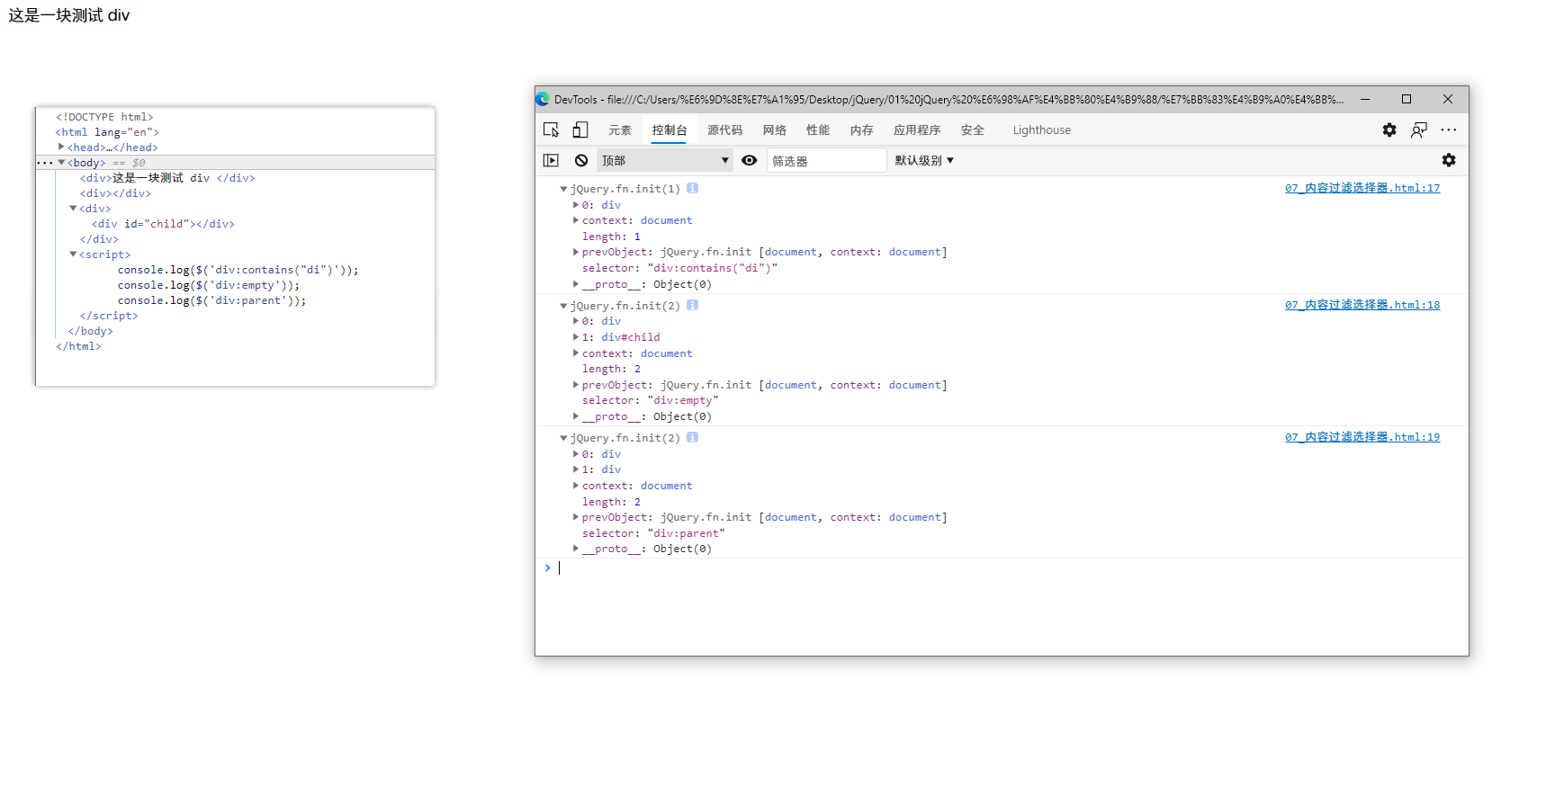The height and width of the screenshot is (795, 1564).
Task: Collapse the first jQuery.fn.init(1) object
Action: point(563,189)
